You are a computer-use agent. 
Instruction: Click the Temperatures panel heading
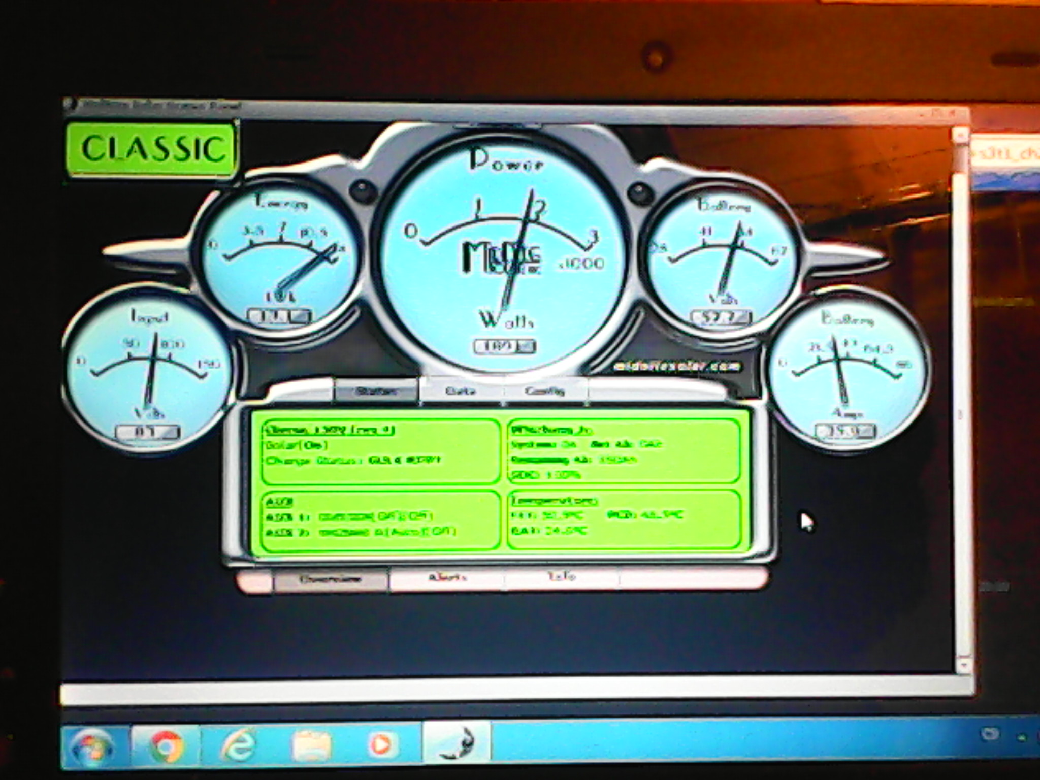coord(555,501)
